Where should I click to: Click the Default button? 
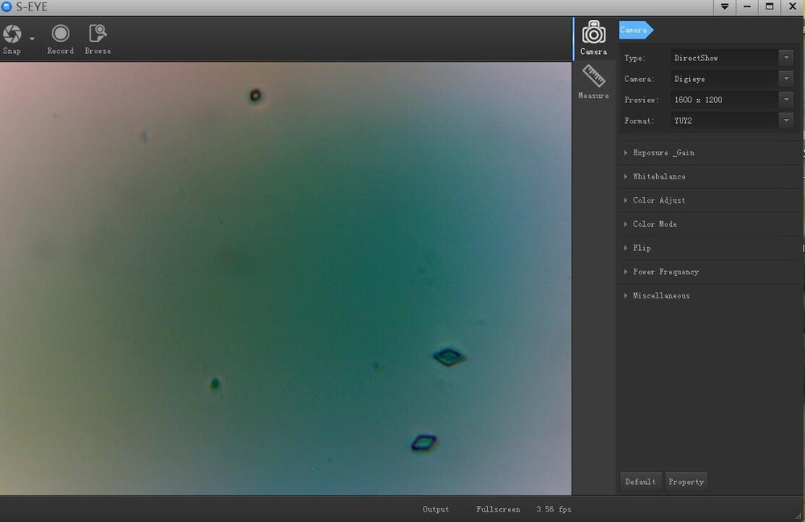click(x=640, y=482)
